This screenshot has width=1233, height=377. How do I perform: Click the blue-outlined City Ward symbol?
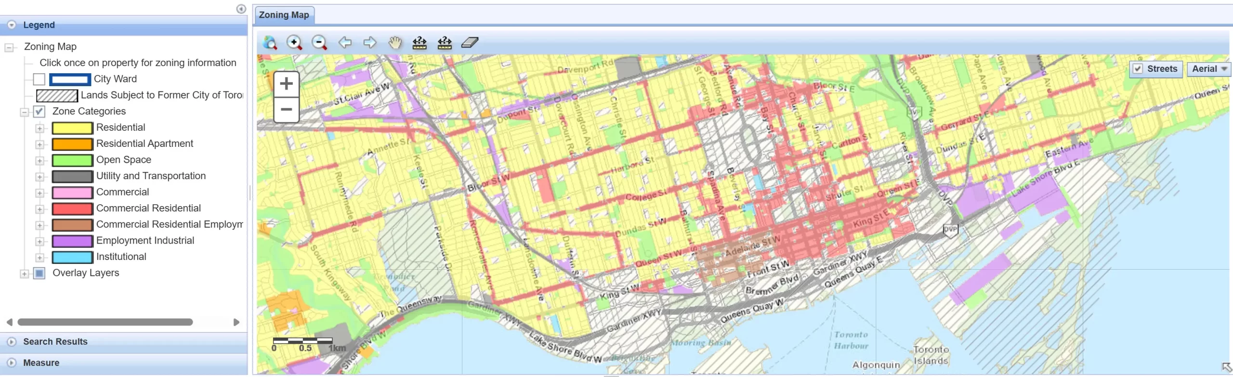point(70,79)
